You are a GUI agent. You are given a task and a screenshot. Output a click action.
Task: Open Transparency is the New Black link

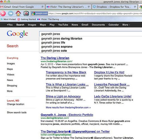[66, 72]
